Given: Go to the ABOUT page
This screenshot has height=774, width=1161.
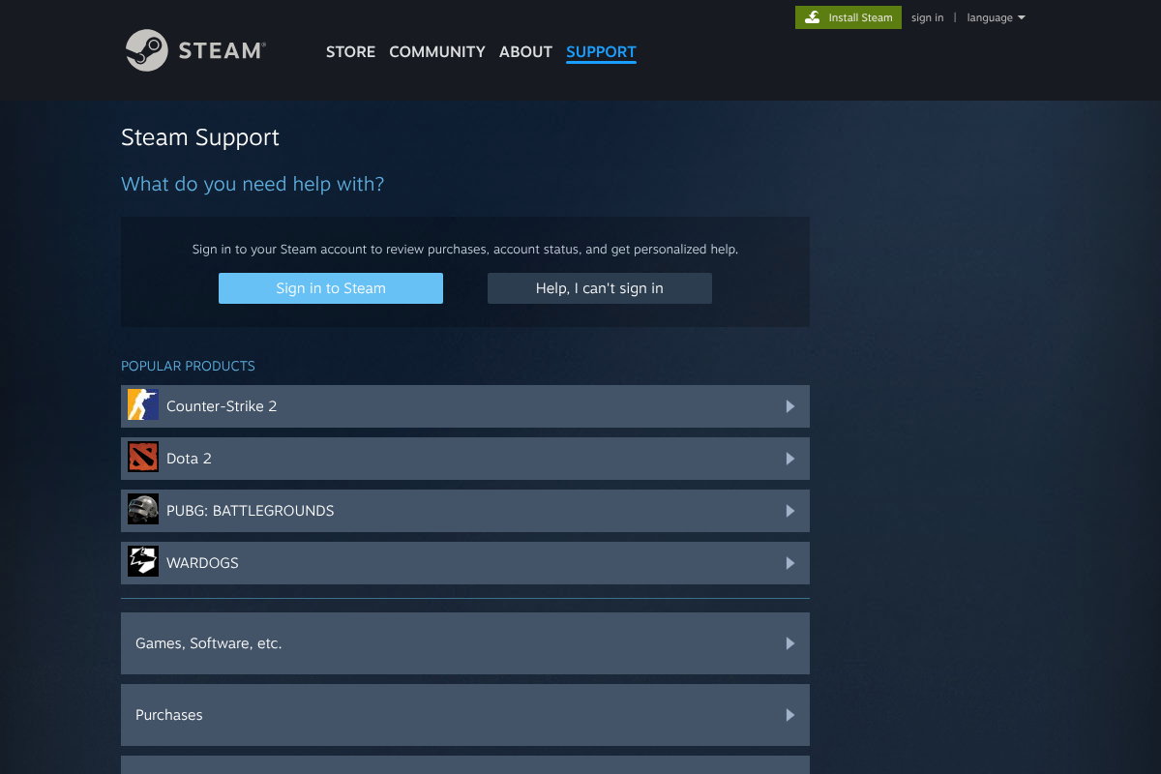Looking at the screenshot, I should click(x=525, y=52).
